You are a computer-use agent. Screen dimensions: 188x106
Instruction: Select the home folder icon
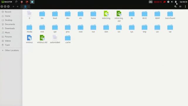point(93,14)
